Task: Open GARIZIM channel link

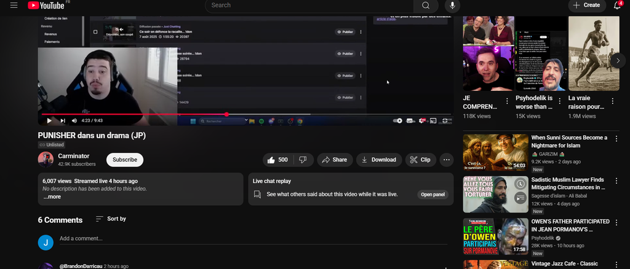Action: tap(549, 154)
